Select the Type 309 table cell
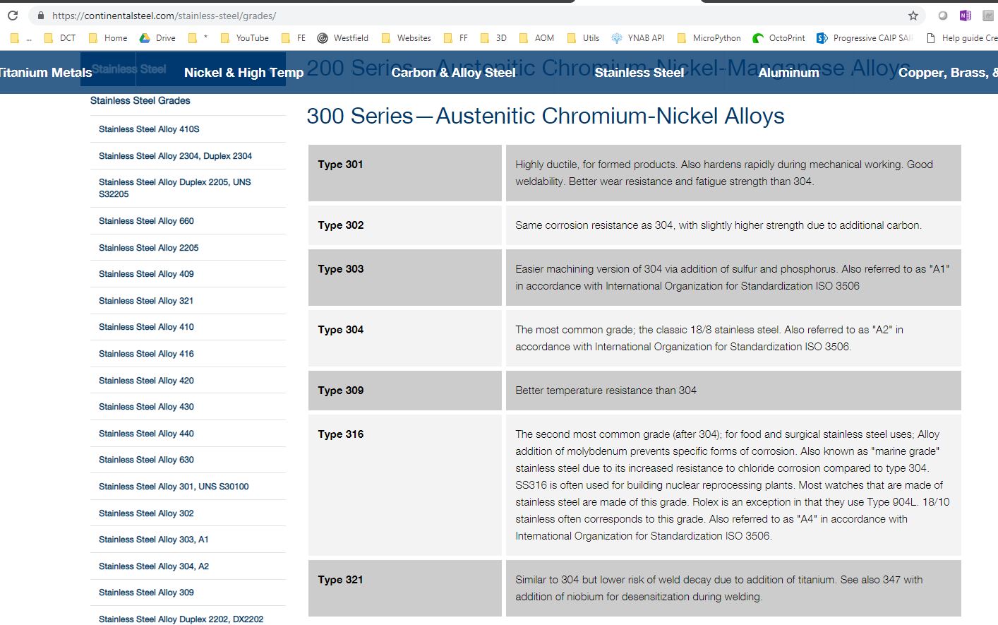 405,391
